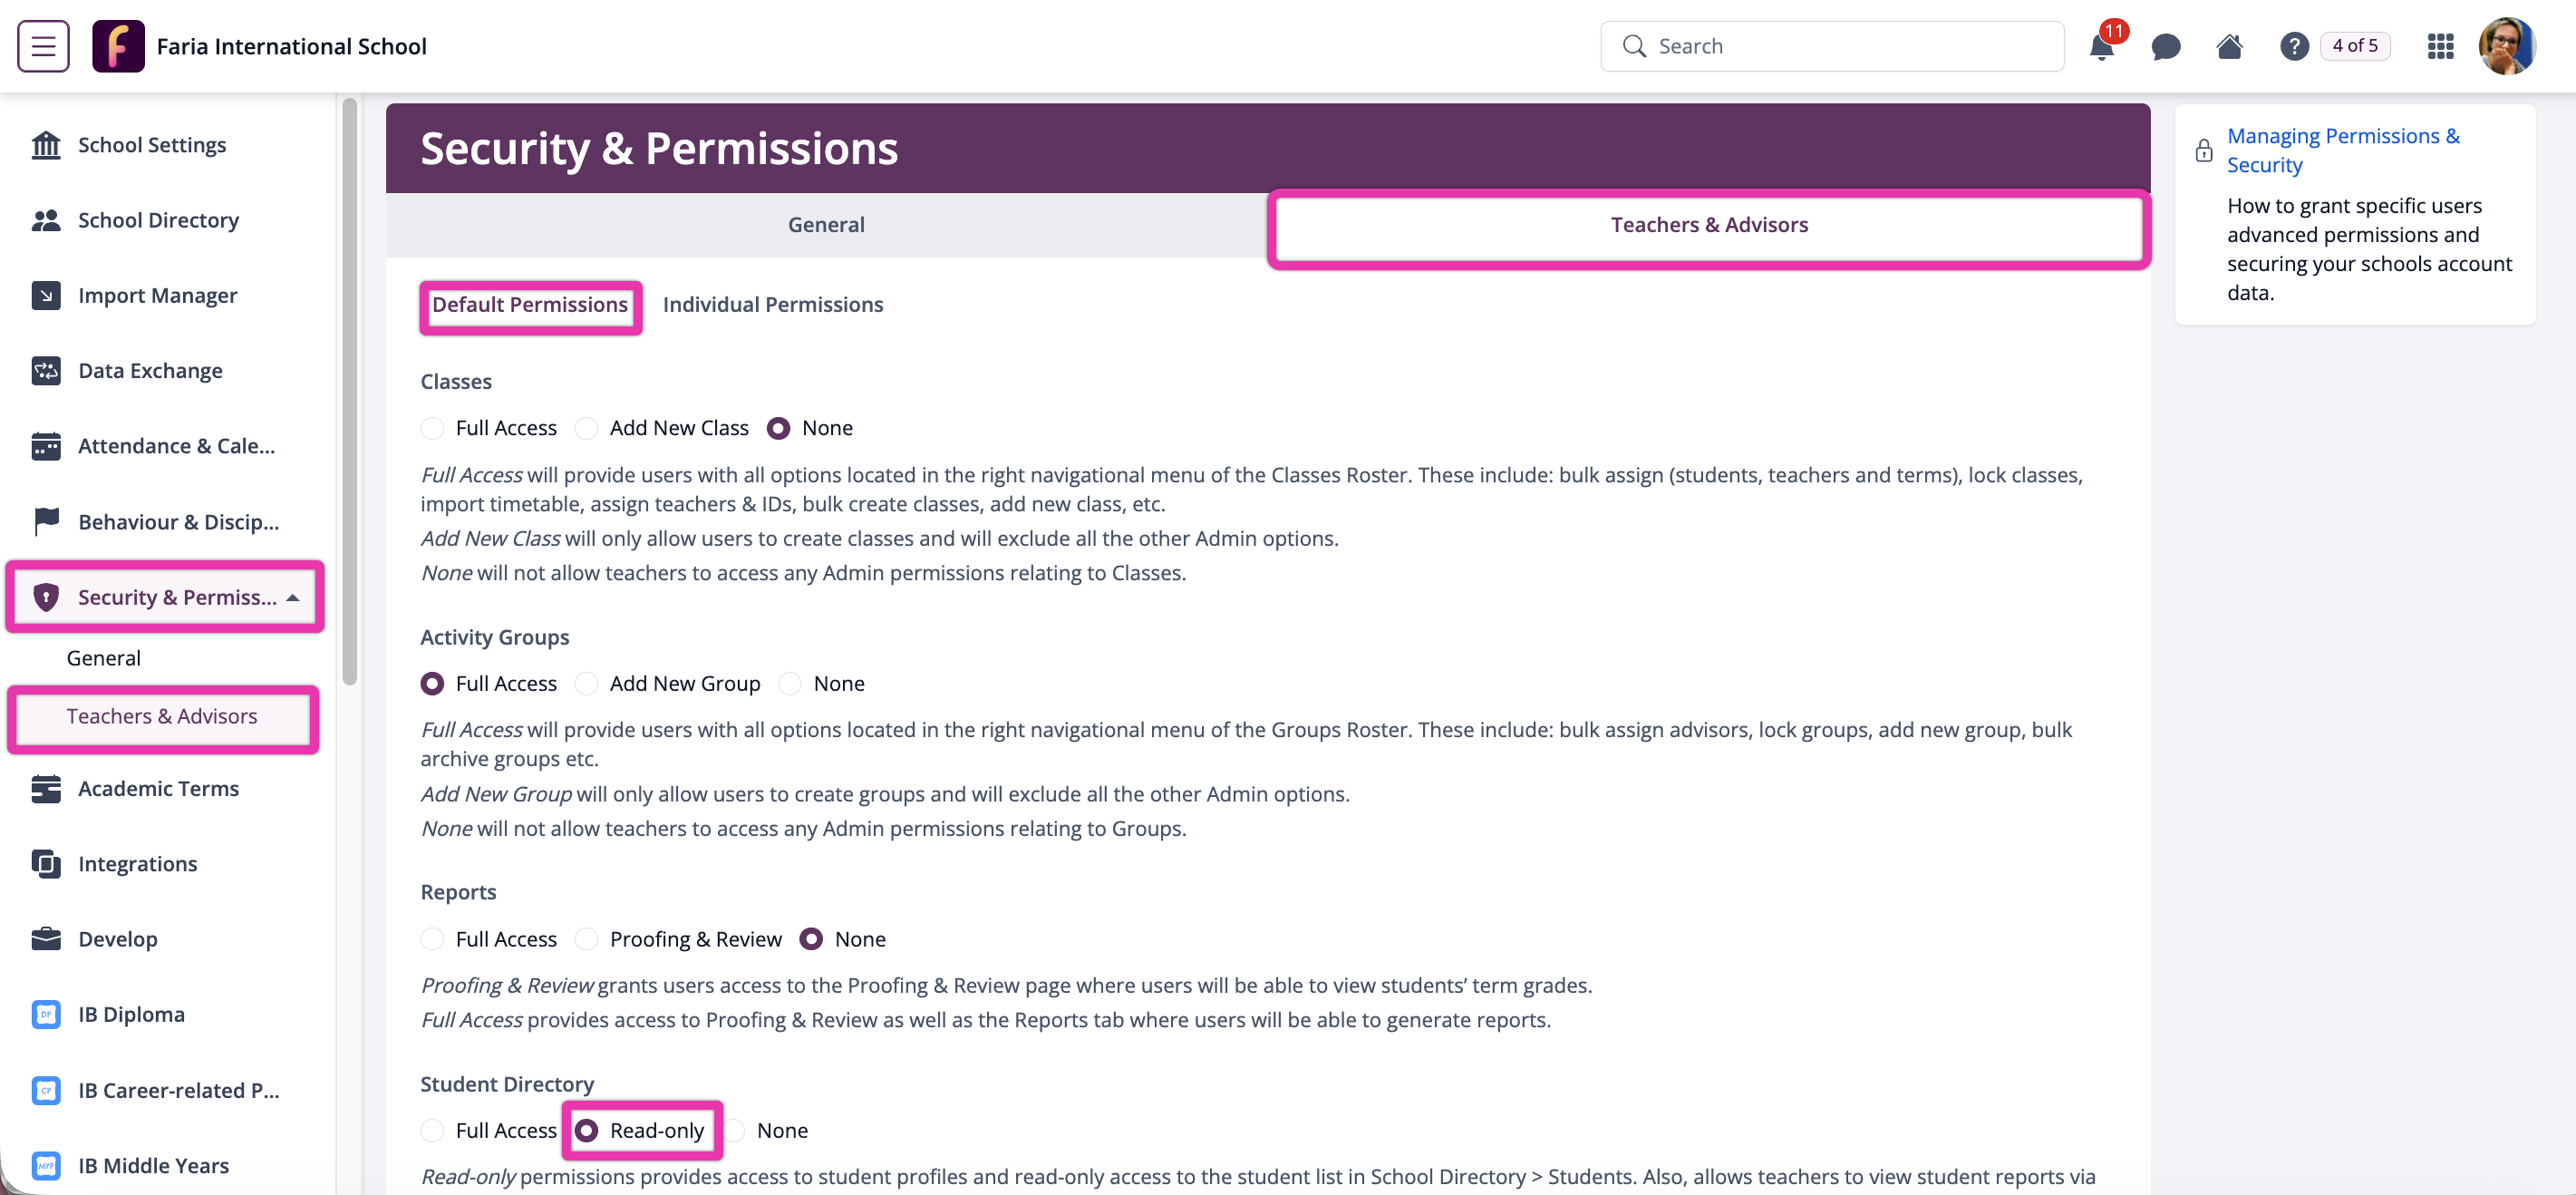Open the hamburger menu icon
Viewport: 2576px width, 1195px height.
43,46
